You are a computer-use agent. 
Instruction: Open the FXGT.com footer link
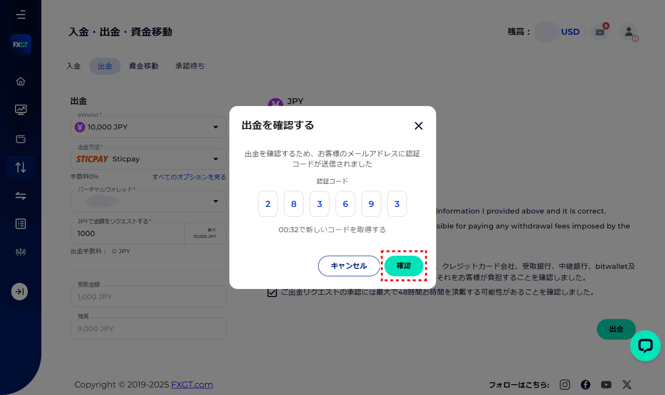[192, 385]
